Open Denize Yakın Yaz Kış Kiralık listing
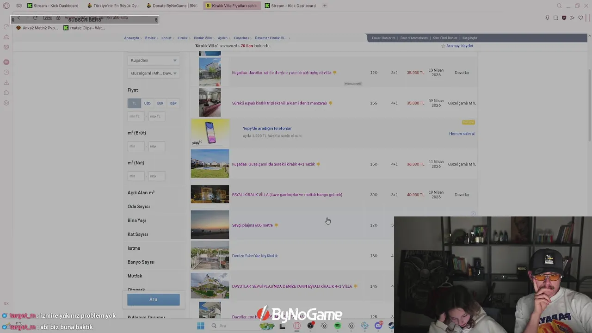Image resolution: width=592 pixels, height=333 pixels. tap(255, 256)
